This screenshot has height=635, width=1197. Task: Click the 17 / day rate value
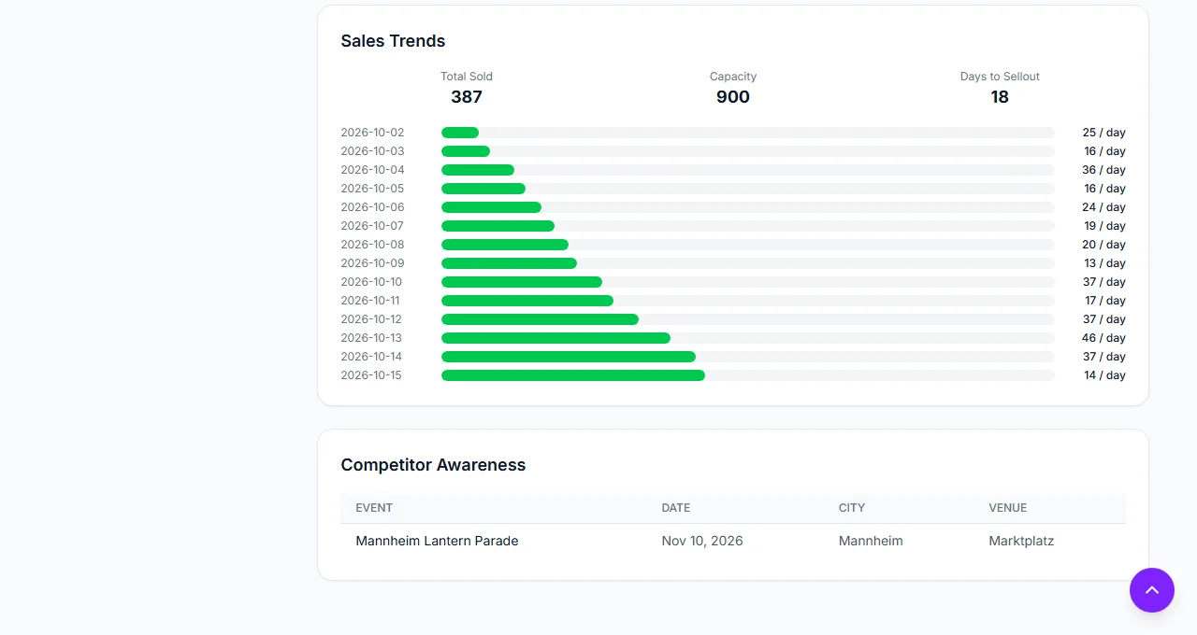1105,301
